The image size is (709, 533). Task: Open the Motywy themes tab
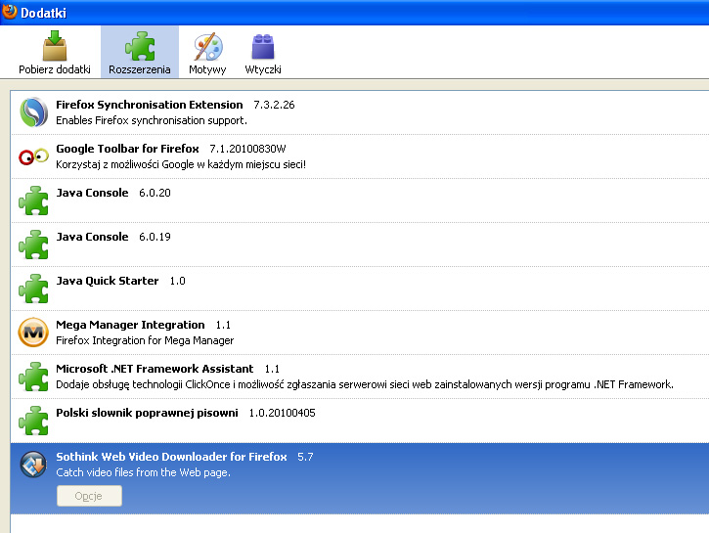[207, 53]
